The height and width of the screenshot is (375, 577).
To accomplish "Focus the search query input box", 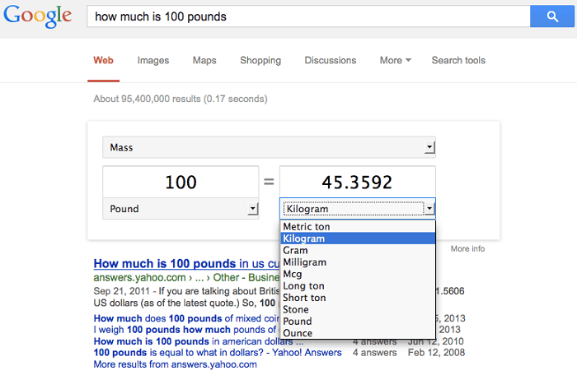I will pos(308,16).
